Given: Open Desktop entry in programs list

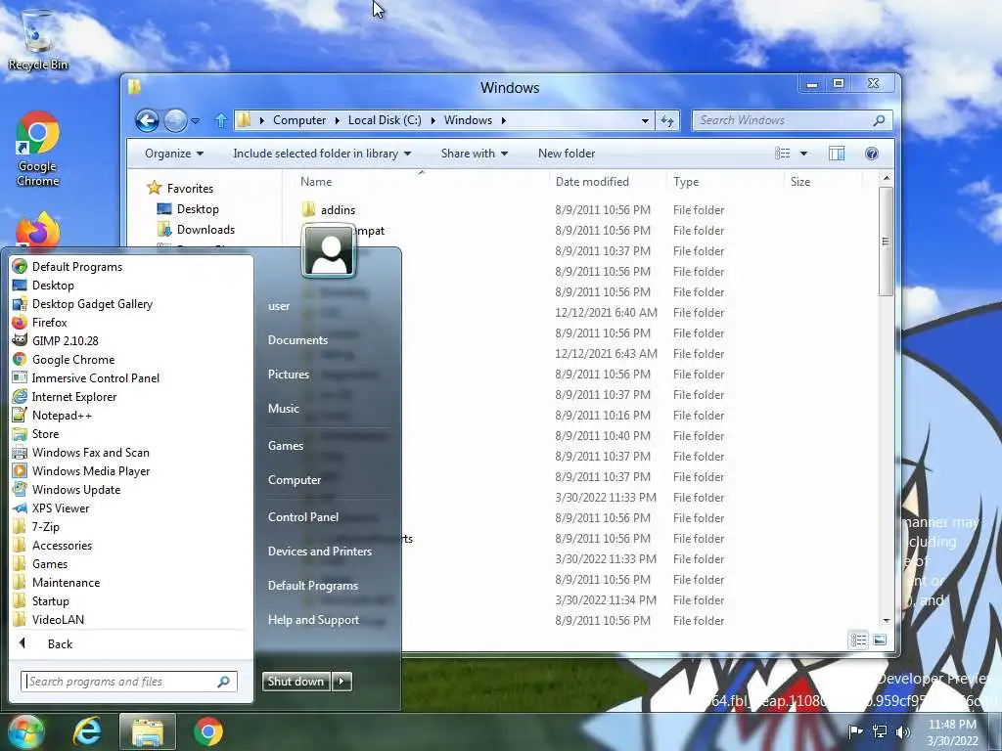Looking at the screenshot, I should click(x=43, y=286).
